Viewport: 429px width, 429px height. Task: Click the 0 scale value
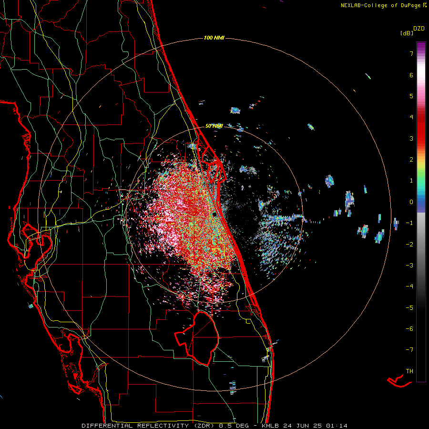coord(411,202)
